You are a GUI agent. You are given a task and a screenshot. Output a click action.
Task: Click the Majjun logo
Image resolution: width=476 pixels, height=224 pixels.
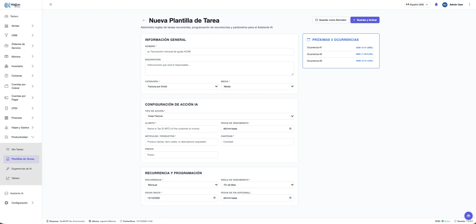pyautogui.click(x=12, y=5)
